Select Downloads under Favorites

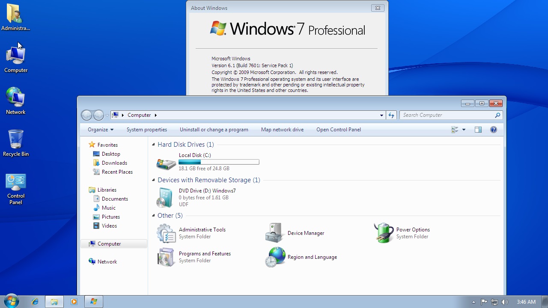pyautogui.click(x=114, y=163)
